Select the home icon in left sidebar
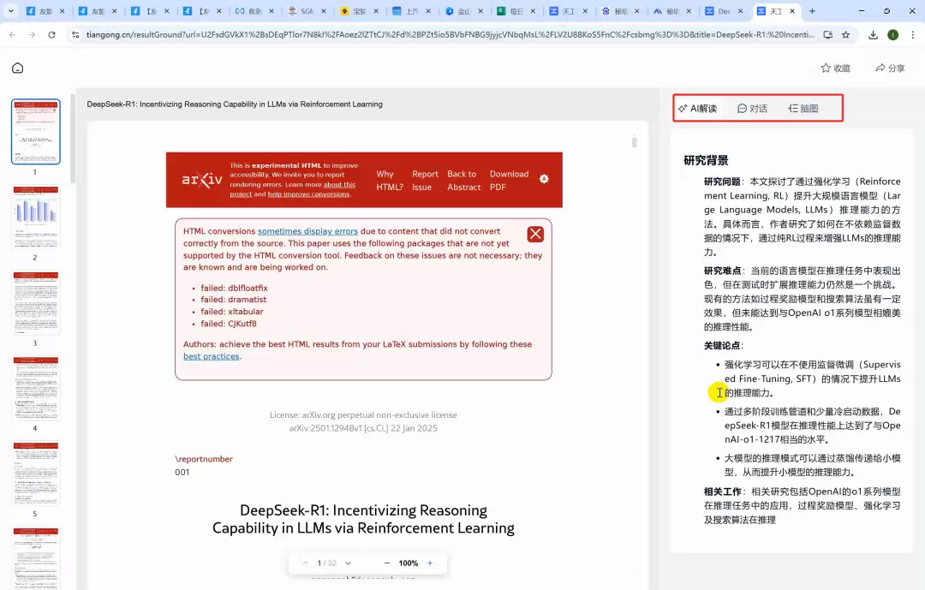 tap(17, 68)
